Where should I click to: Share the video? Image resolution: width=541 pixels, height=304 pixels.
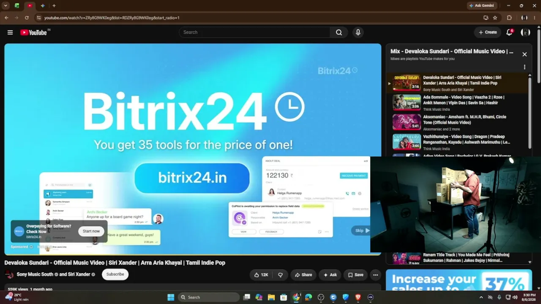303,275
